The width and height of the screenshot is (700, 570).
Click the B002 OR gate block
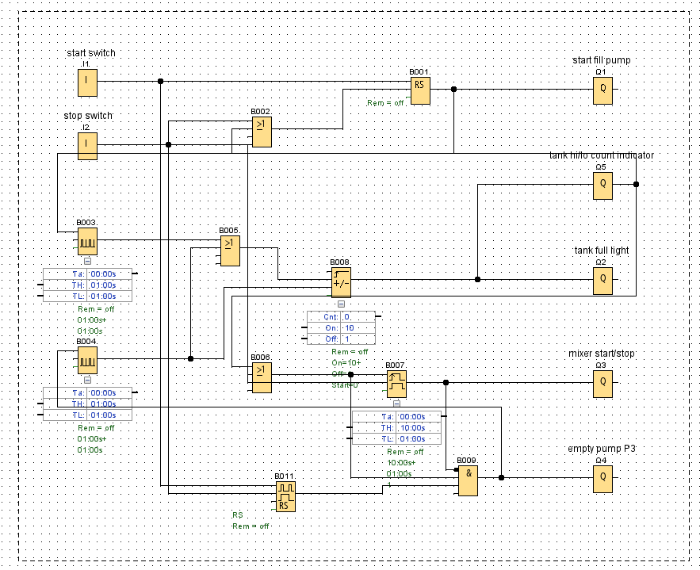[262, 131]
